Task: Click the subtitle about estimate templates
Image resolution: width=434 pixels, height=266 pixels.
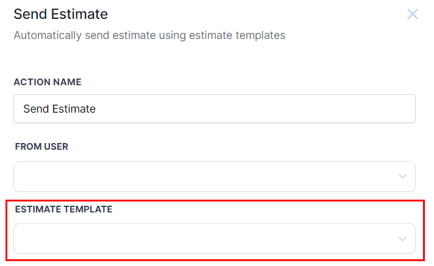Action: point(149,35)
